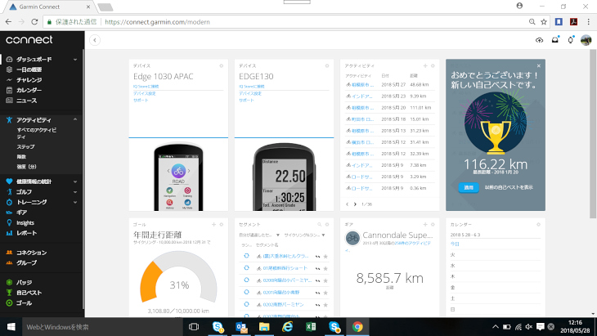597x336 pixels.
Task: Open the notifications inbox icon
Action: click(554, 40)
